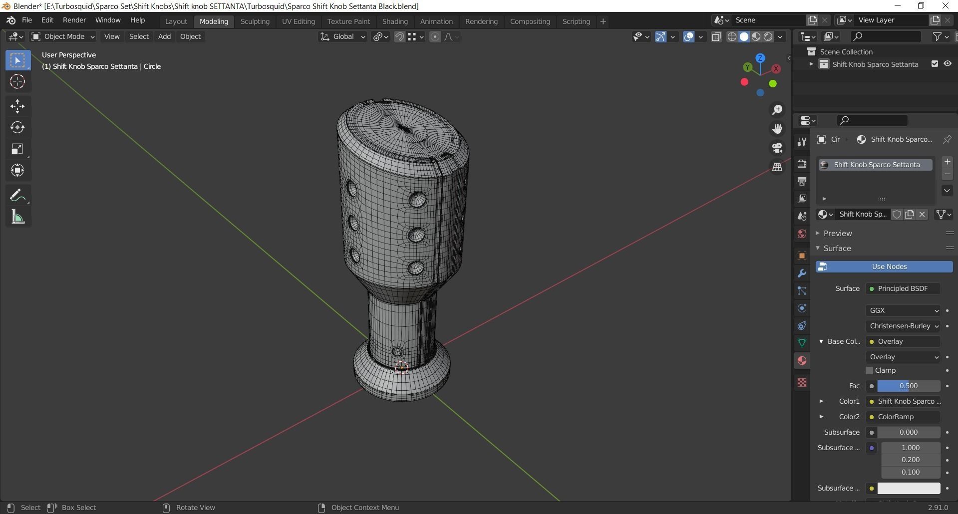Pick the Rotate tool
This screenshot has width=958, height=514.
point(17,127)
